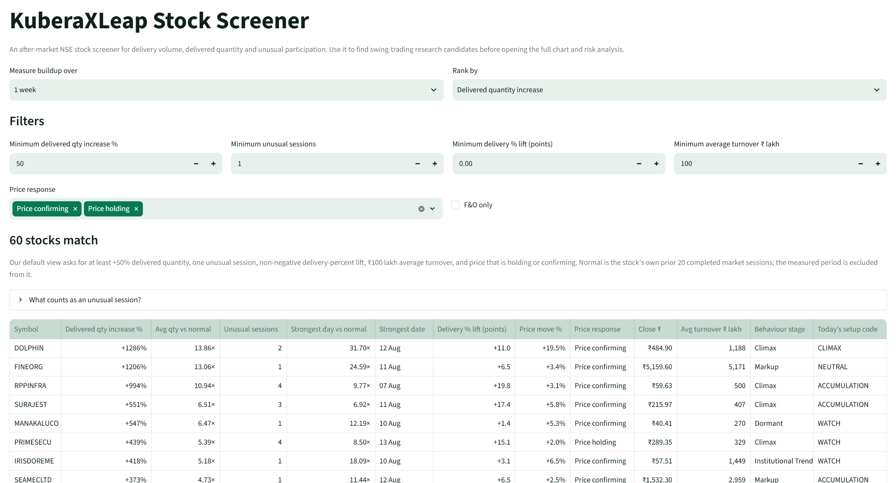Decrease minimum delivery % lift
The image size is (896, 483).
pos(639,163)
